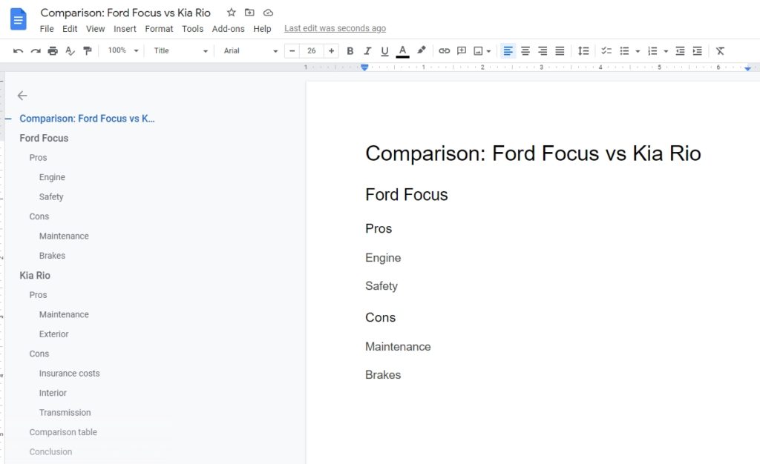Place cursor in Safety heading in document

[381, 286]
